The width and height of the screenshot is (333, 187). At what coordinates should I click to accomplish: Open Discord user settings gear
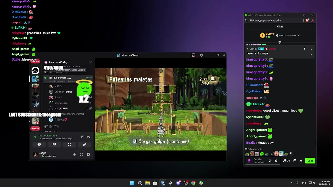[88, 155]
